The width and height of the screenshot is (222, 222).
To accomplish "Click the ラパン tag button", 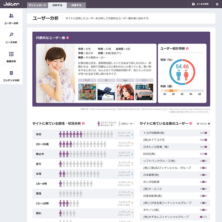I will 144,80.
